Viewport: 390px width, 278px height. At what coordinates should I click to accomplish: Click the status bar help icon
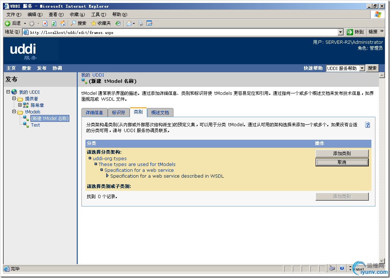342,268
